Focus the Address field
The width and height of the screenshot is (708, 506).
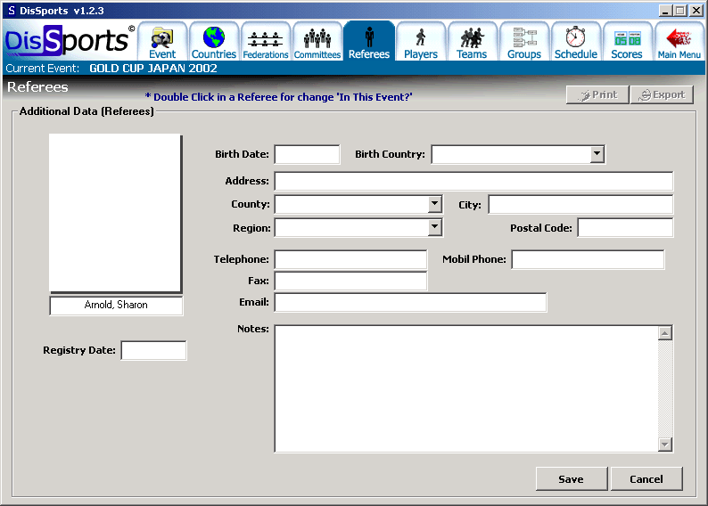(473, 181)
